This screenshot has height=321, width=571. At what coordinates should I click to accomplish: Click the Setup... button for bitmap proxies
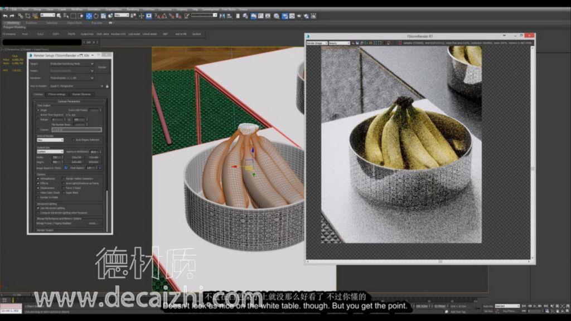[93, 223]
